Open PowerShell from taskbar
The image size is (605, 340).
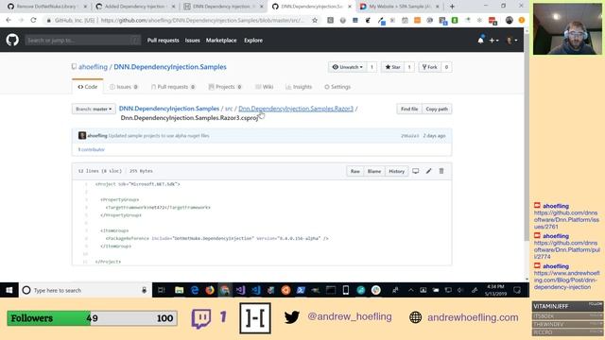[301, 290]
